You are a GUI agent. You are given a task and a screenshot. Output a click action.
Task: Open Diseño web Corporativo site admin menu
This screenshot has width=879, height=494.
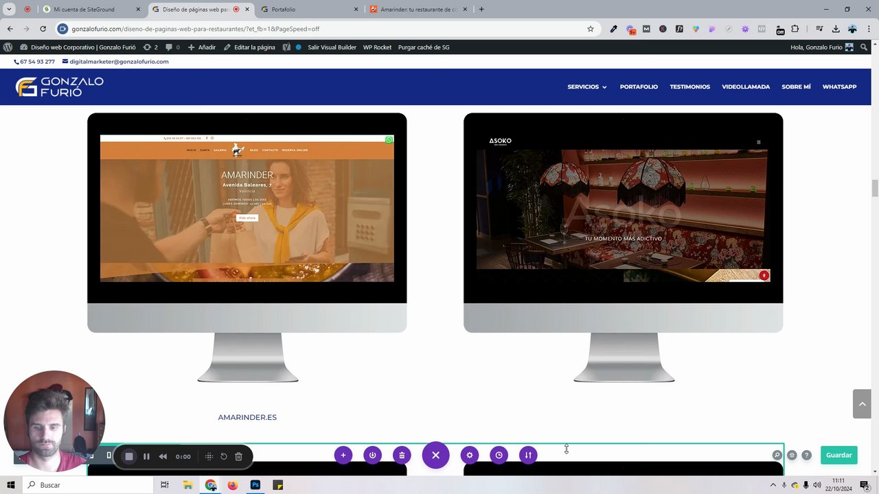pos(77,47)
